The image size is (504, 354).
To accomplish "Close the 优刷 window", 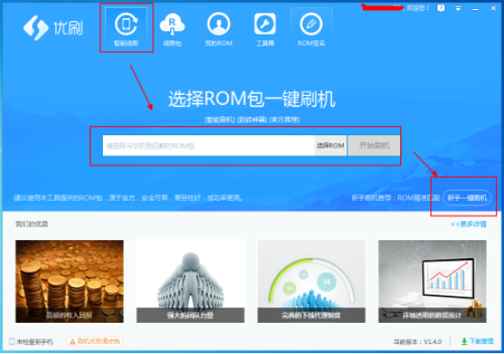I will (493, 8).
